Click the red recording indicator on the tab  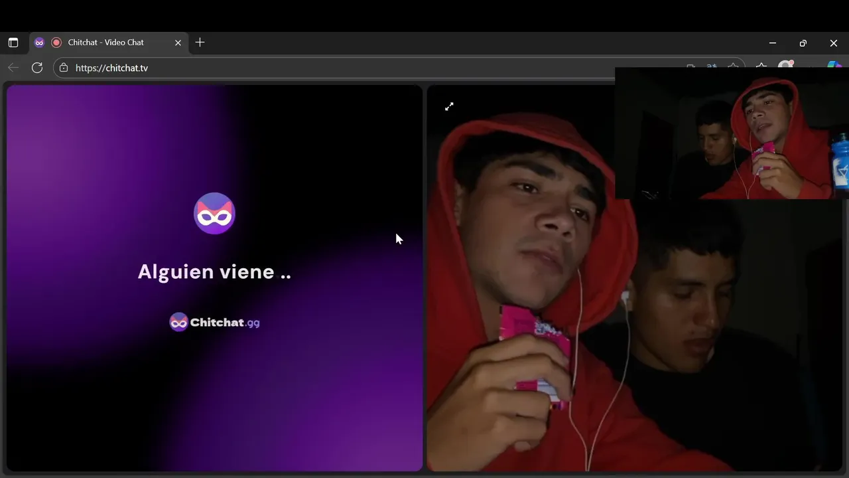56,42
